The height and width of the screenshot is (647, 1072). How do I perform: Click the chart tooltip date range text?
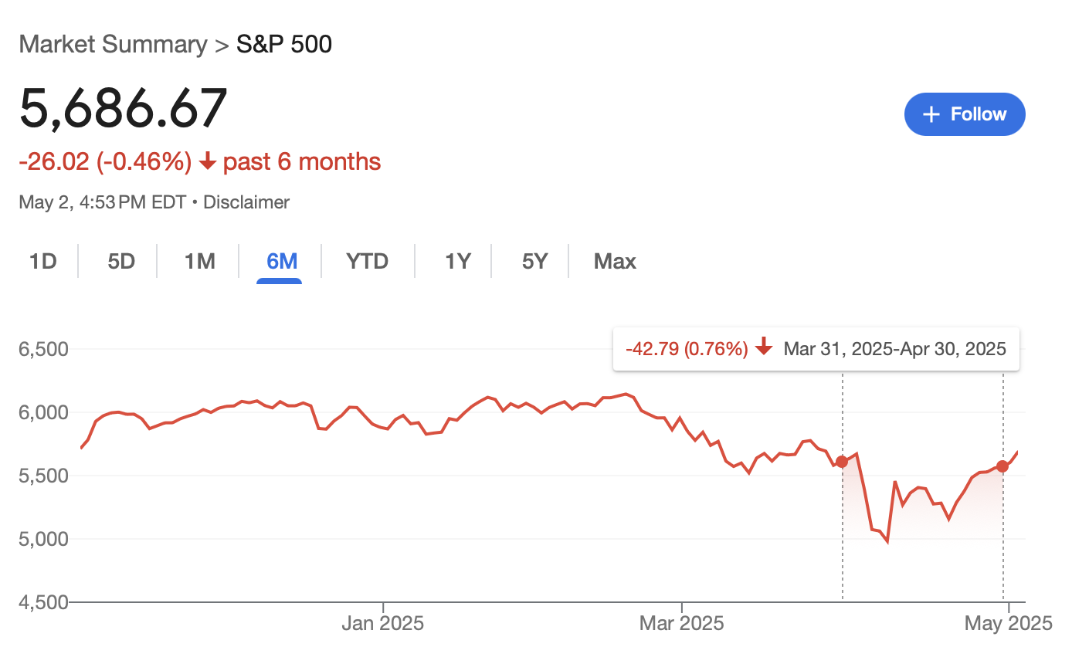coord(894,349)
